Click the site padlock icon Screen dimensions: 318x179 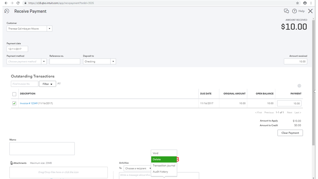25,3
